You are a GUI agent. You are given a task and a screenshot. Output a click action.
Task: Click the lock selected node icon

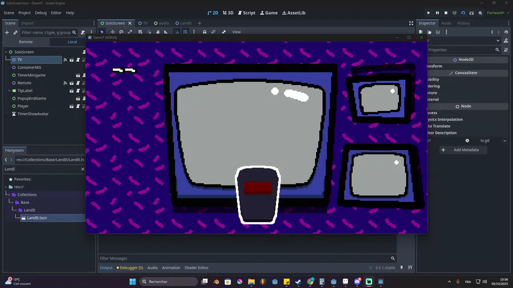pos(205,32)
